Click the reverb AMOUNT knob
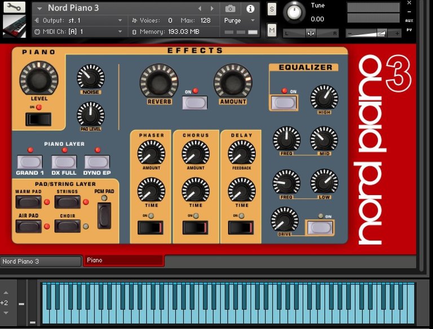 click(233, 81)
